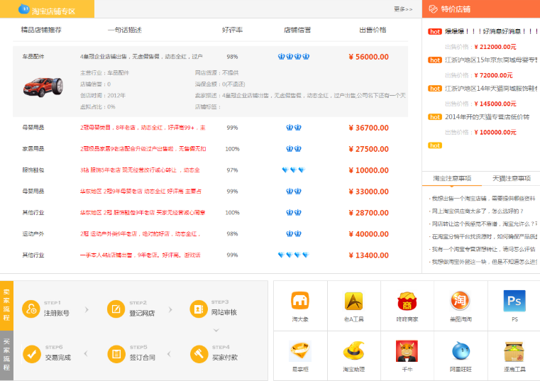This screenshot has width=540, height=381.
Task: Click the 好评率 column header
Action: tap(232, 30)
